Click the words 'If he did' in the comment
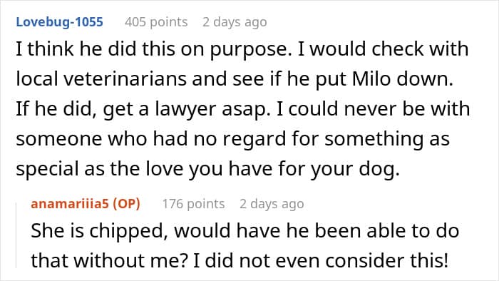Viewport: 499px width, 281px height. 56,109
